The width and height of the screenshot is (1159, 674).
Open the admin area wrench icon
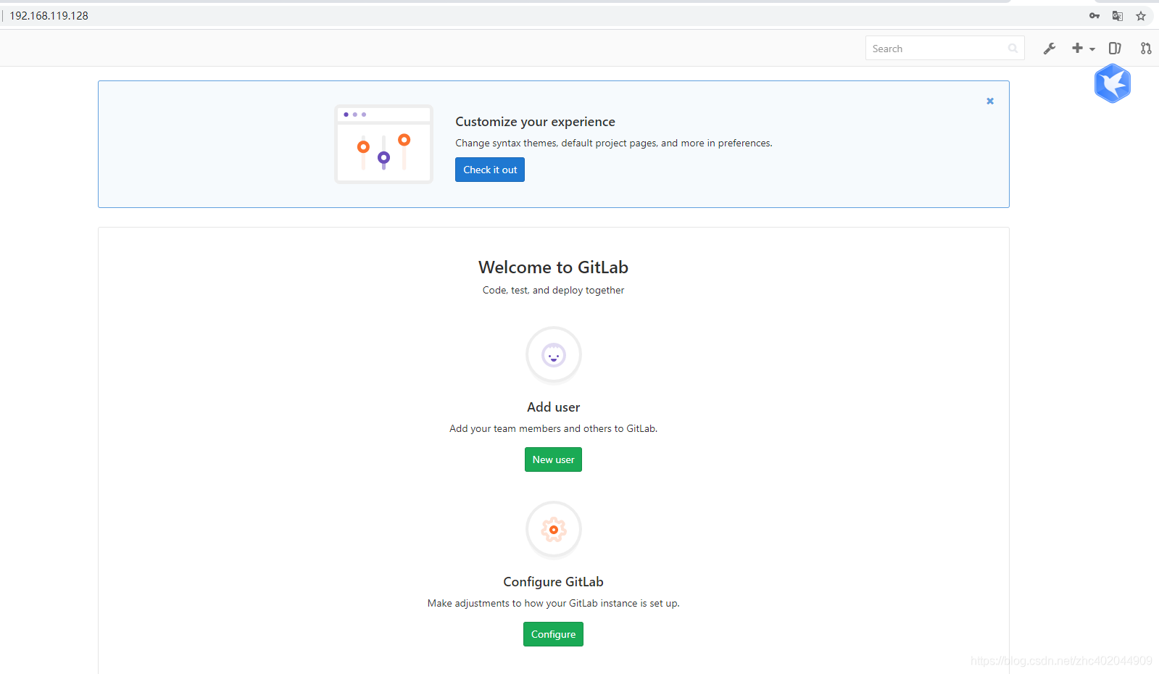click(x=1049, y=49)
